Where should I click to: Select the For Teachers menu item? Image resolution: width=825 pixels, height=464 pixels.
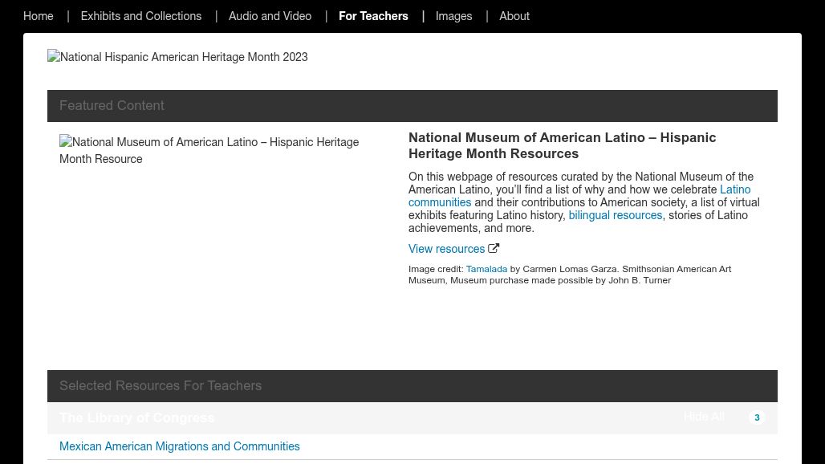point(373,16)
